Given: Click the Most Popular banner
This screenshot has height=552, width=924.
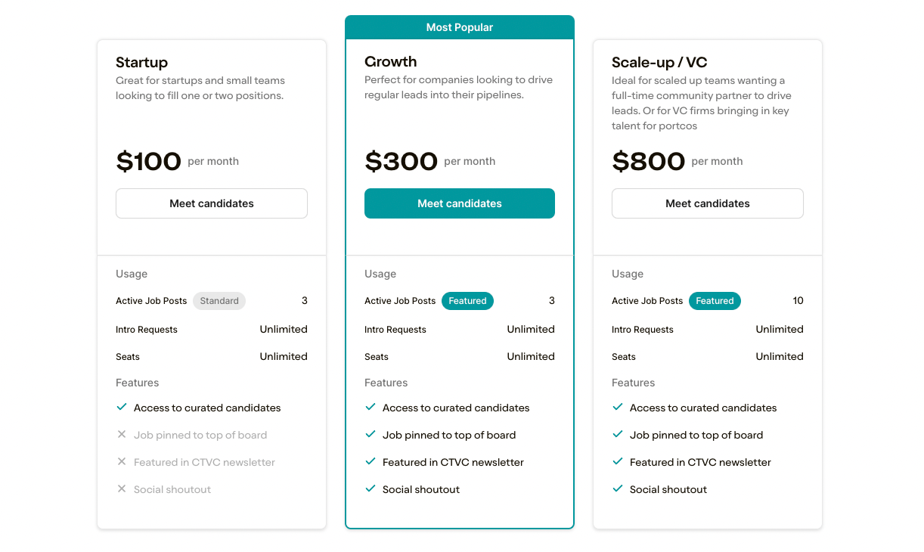Looking at the screenshot, I should tap(460, 27).
